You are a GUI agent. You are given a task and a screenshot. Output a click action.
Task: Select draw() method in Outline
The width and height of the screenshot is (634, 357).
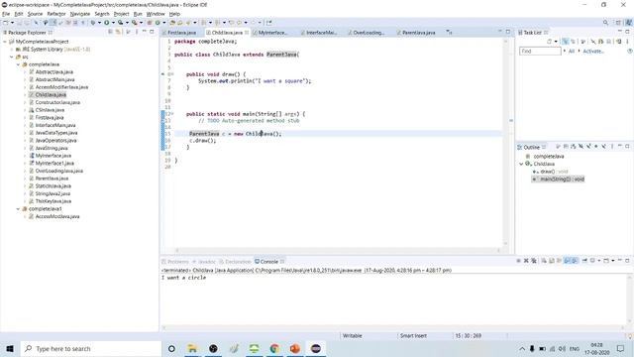[x=551, y=172]
